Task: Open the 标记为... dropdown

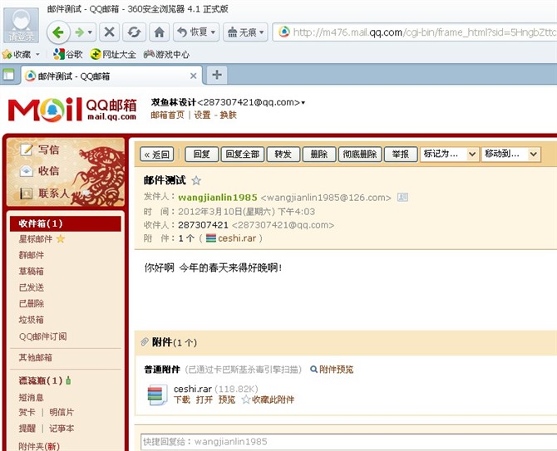Action: click(x=450, y=154)
